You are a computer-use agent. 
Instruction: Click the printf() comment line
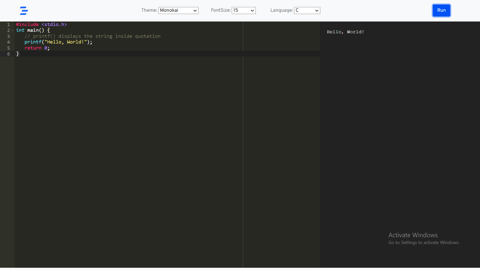(x=92, y=36)
